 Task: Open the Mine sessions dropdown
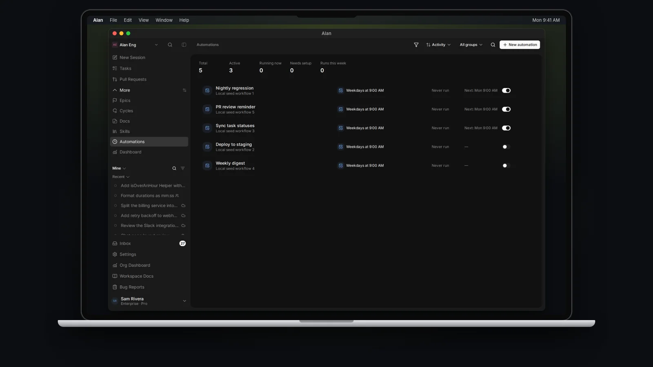tap(119, 168)
